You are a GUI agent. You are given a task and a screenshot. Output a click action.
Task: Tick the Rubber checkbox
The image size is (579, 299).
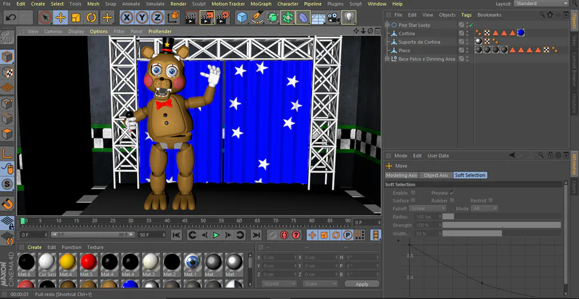(x=452, y=201)
